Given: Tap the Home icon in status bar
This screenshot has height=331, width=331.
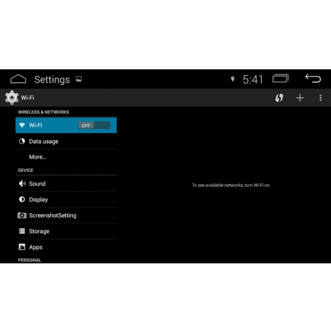Looking at the screenshot, I should click(x=18, y=79).
